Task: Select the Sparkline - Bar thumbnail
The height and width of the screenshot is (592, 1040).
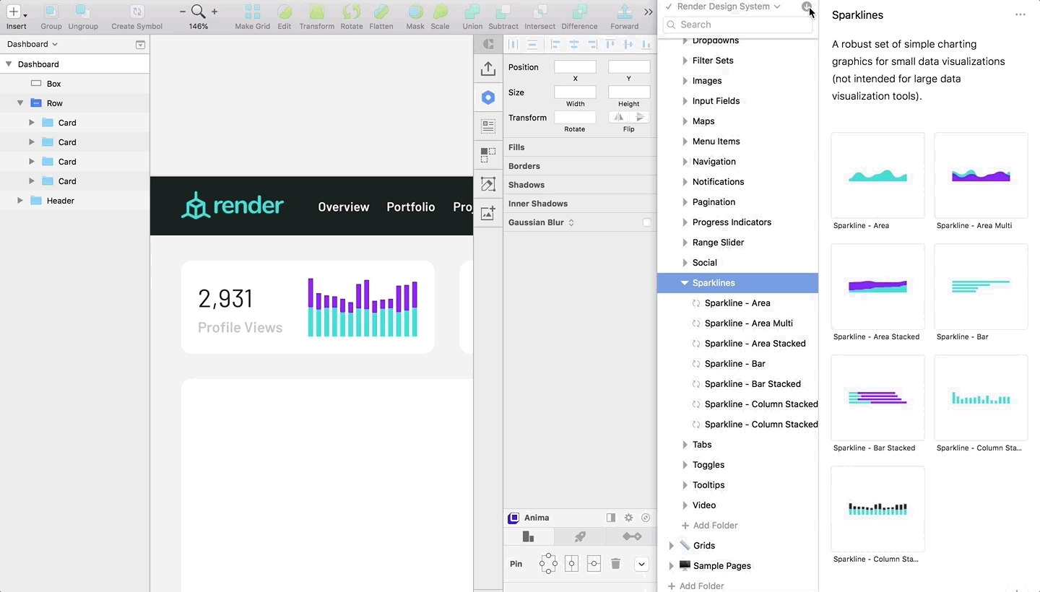Action: (981, 287)
